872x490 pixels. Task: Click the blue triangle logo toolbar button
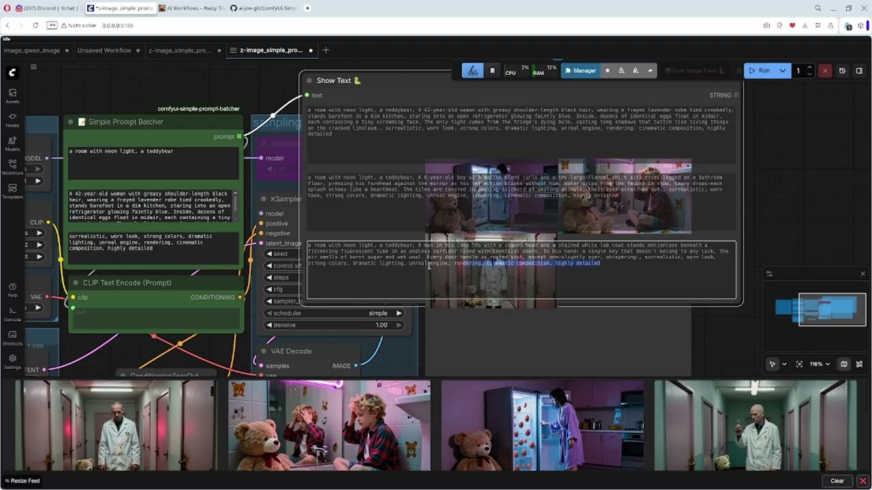coord(473,71)
